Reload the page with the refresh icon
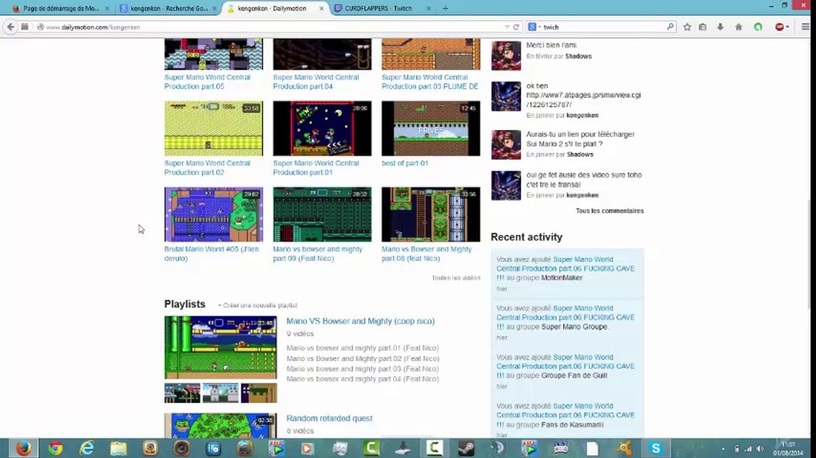The image size is (816, 458). pyautogui.click(x=516, y=27)
